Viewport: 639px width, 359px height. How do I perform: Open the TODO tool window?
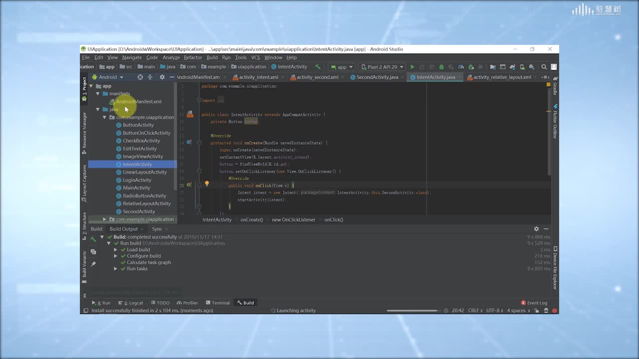(160, 303)
